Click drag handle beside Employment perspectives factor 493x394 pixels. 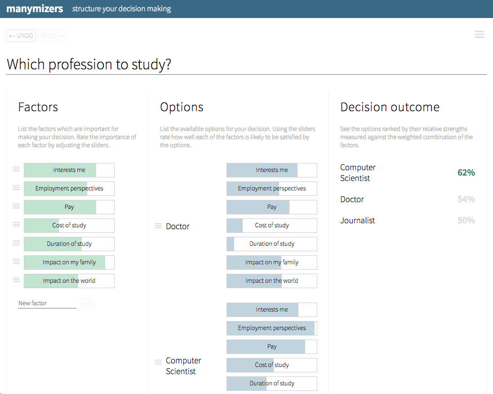click(x=16, y=188)
